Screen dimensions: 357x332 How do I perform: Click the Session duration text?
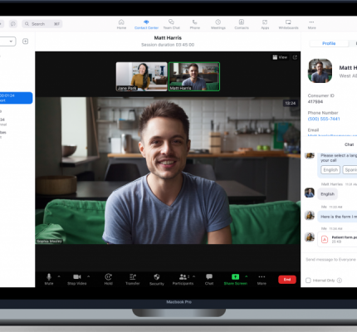coord(168,45)
